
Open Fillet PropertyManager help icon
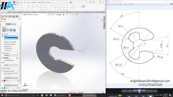(x=19, y=19)
